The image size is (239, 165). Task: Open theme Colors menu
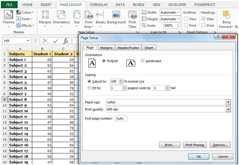(25, 12)
